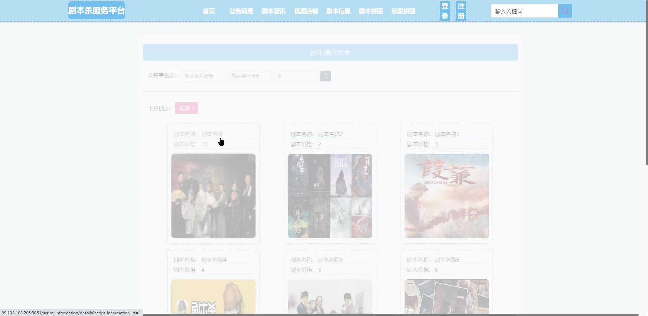Open the 剧本名称5 poster thumbnail
Image resolution: width=648 pixels, height=316 pixels.
coord(330,296)
